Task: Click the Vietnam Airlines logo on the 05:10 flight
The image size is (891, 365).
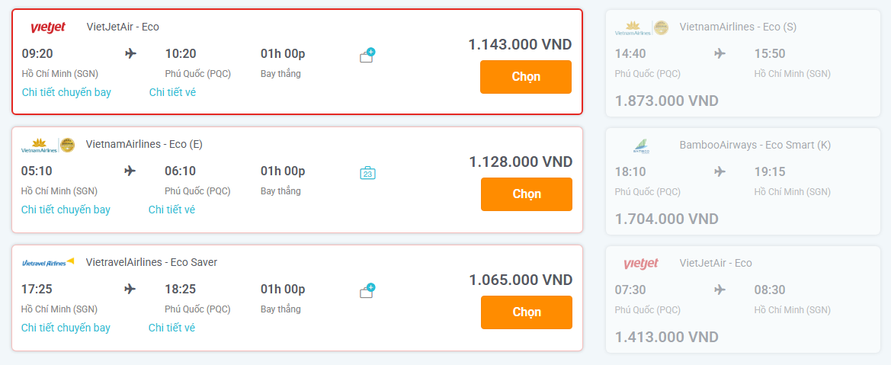Action: click(x=48, y=145)
